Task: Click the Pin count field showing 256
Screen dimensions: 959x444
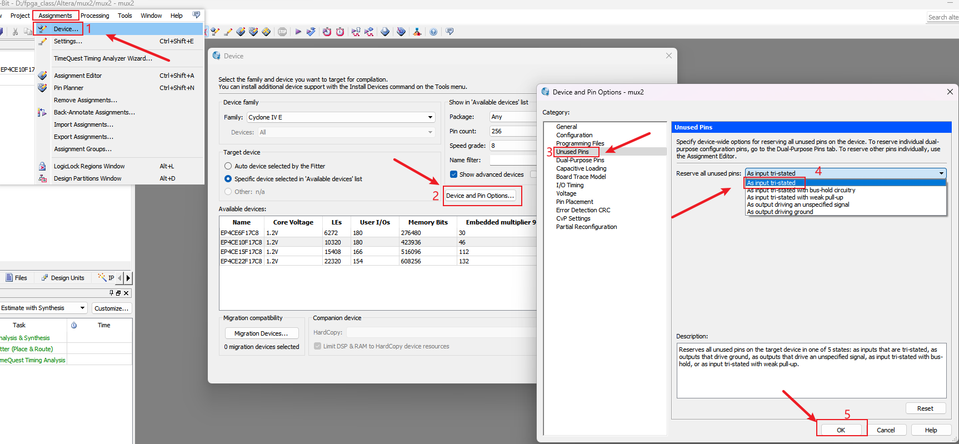Action: (x=512, y=131)
